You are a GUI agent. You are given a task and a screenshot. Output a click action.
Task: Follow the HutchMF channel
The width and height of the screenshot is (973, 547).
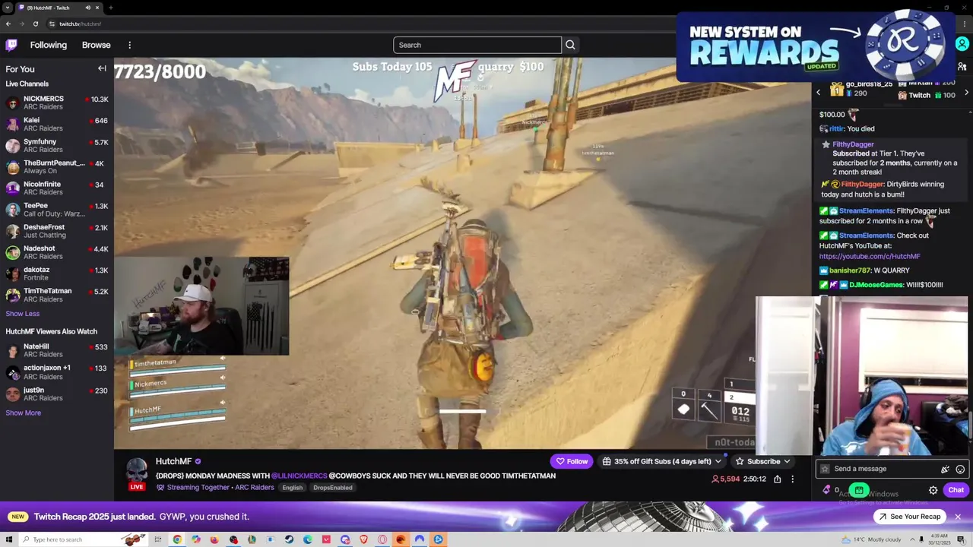click(x=572, y=461)
